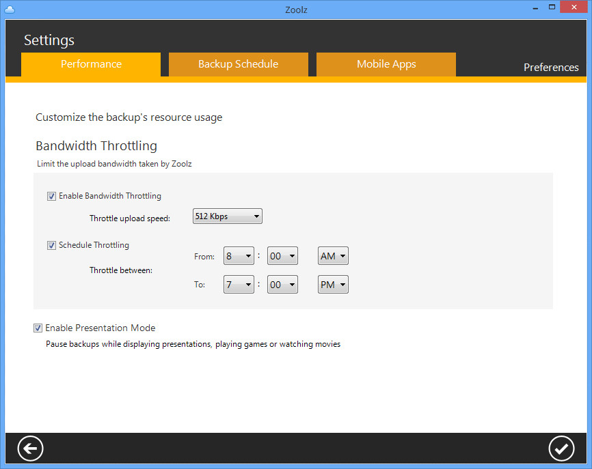Uncheck Enable Bandwidth Throttling
592x469 pixels.
click(x=51, y=196)
